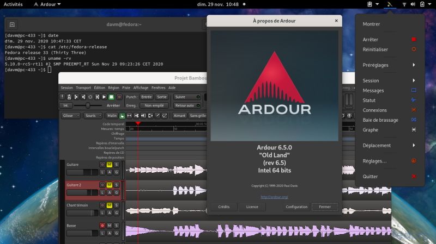Image resolution: width=436 pixels, height=244 pixels.
Task: Select the Draw (pencil) tool
Action: tap(157, 115)
